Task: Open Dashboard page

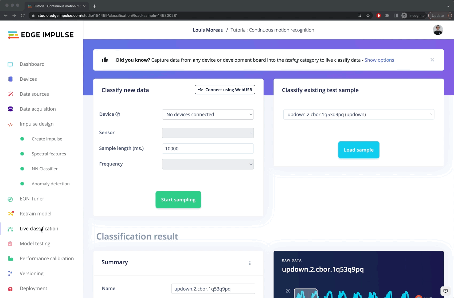Action: [32, 64]
